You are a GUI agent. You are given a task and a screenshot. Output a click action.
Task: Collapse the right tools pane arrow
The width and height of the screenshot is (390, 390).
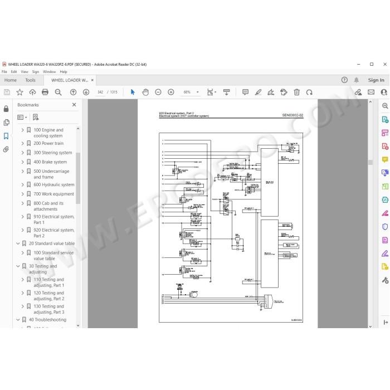[386, 323]
